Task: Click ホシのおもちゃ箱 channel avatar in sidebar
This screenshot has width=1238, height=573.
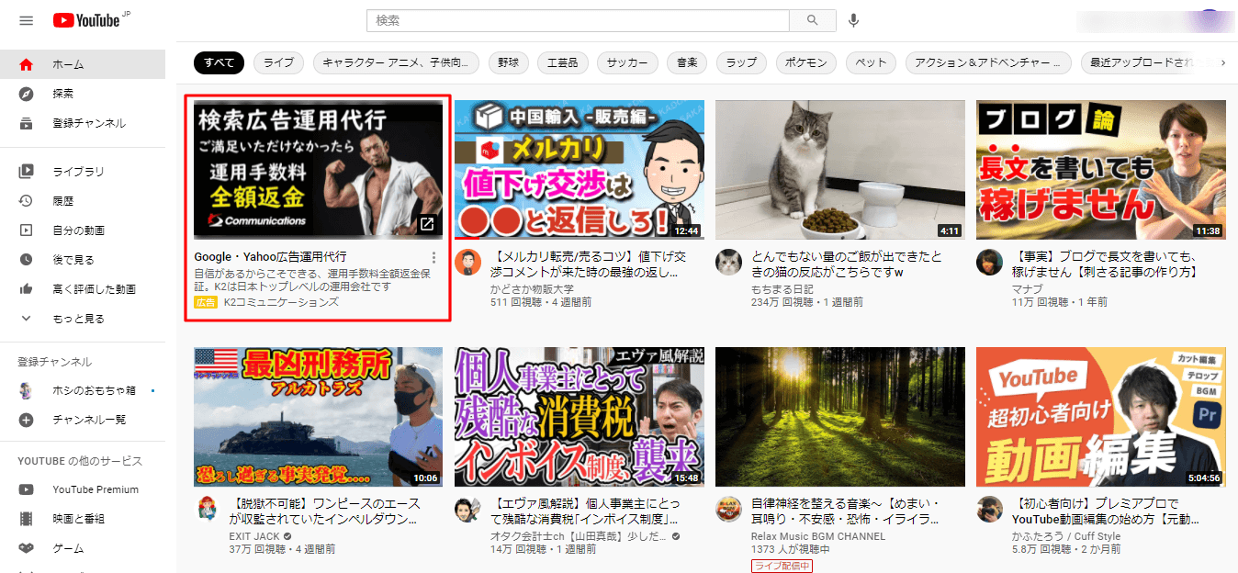Action: [26, 390]
